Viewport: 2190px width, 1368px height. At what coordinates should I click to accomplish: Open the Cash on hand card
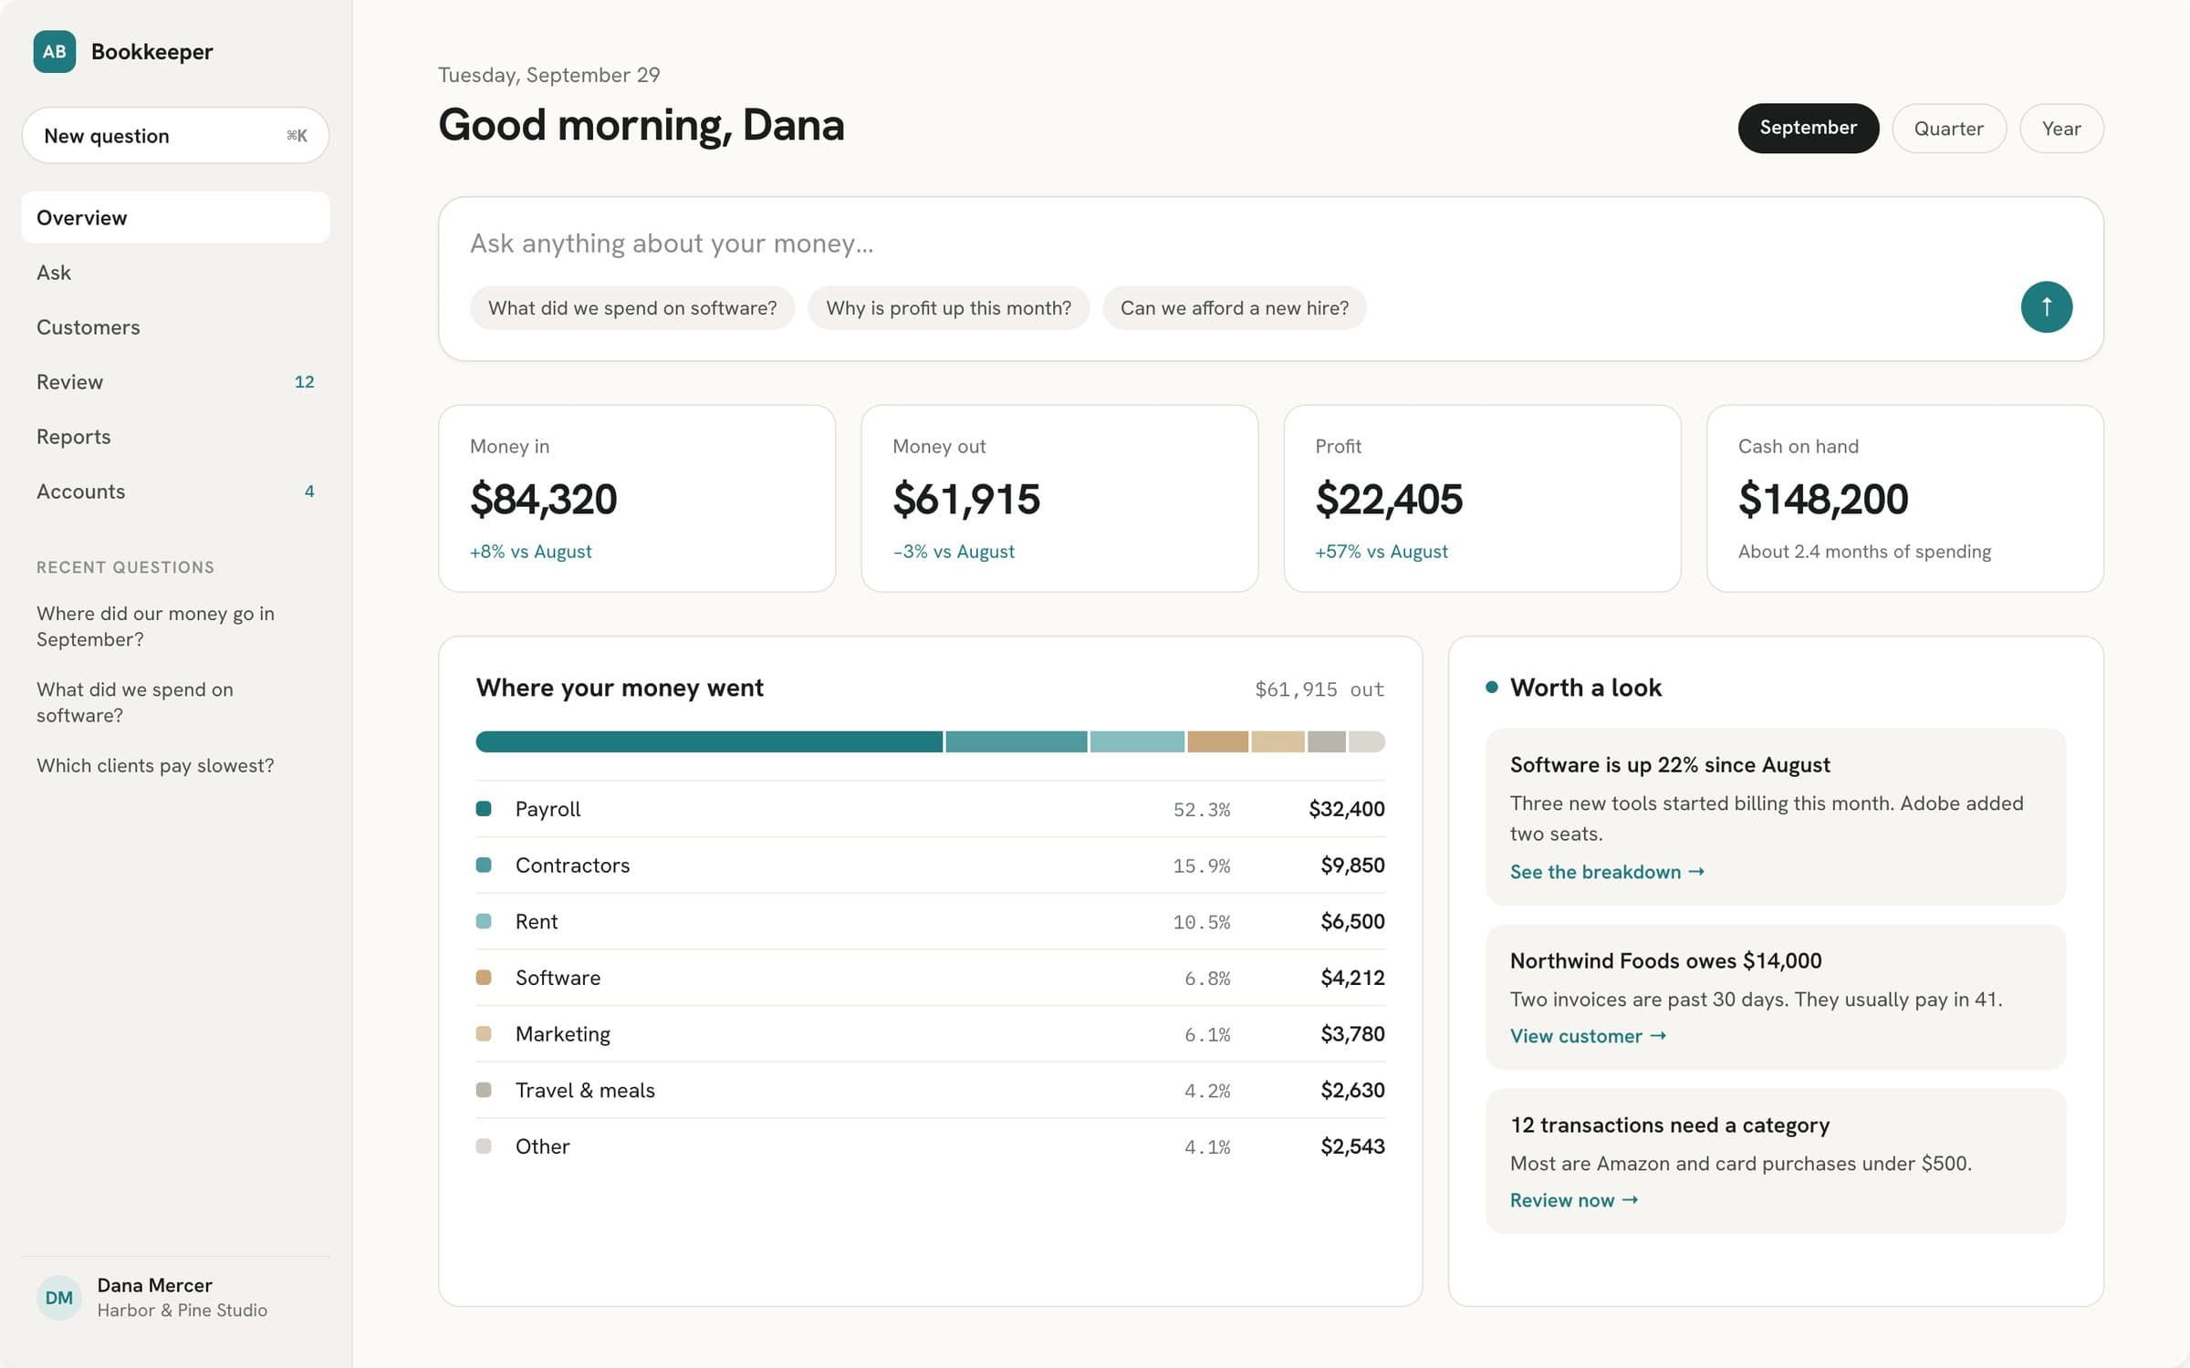[1904, 498]
